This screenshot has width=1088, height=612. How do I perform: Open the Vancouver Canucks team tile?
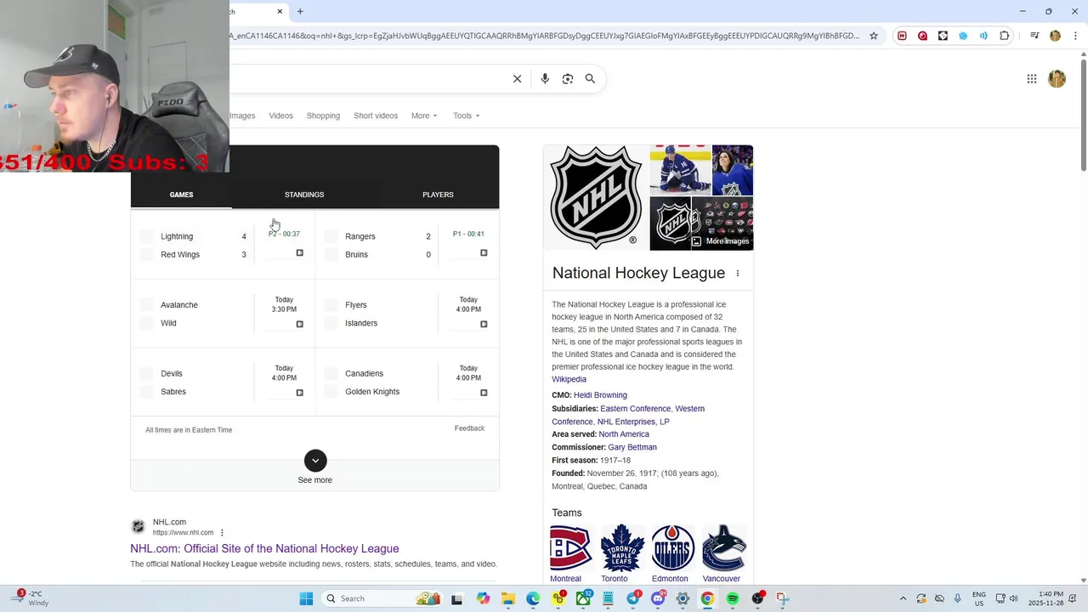point(723,553)
